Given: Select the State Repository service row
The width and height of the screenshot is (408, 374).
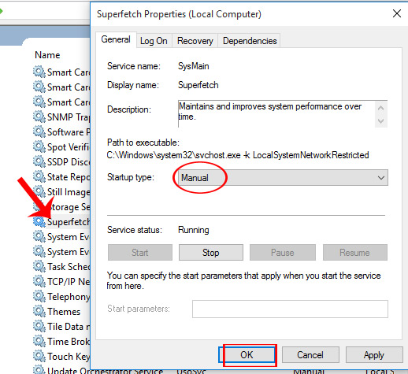Looking at the screenshot, I should (x=69, y=177).
